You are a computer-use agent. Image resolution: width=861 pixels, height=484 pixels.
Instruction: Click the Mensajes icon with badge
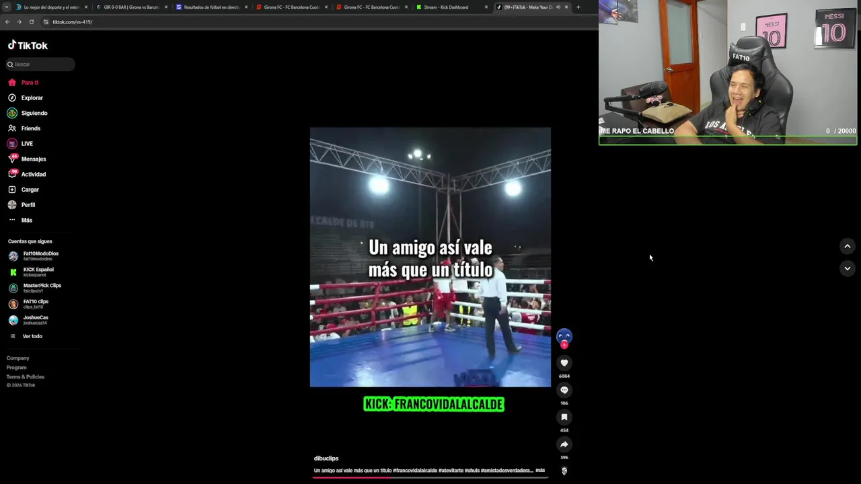pyautogui.click(x=12, y=159)
